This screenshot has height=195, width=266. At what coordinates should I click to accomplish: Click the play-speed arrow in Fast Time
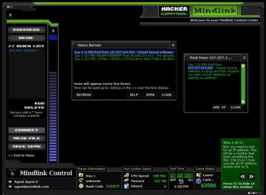point(173,175)
